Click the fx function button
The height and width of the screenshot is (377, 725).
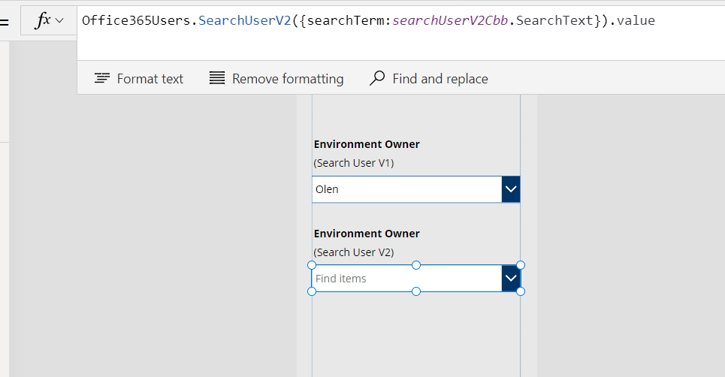pyautogui.click(x=44, y=21)
